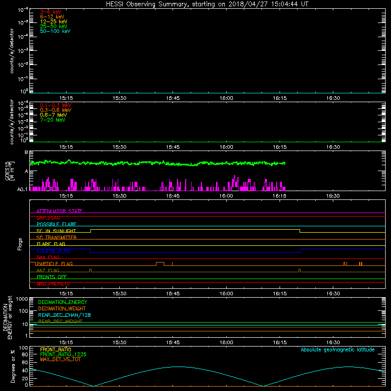Click the ECLIPSE_FLAG label
Viewport: 391px width, 391px height.
(53, 251)
